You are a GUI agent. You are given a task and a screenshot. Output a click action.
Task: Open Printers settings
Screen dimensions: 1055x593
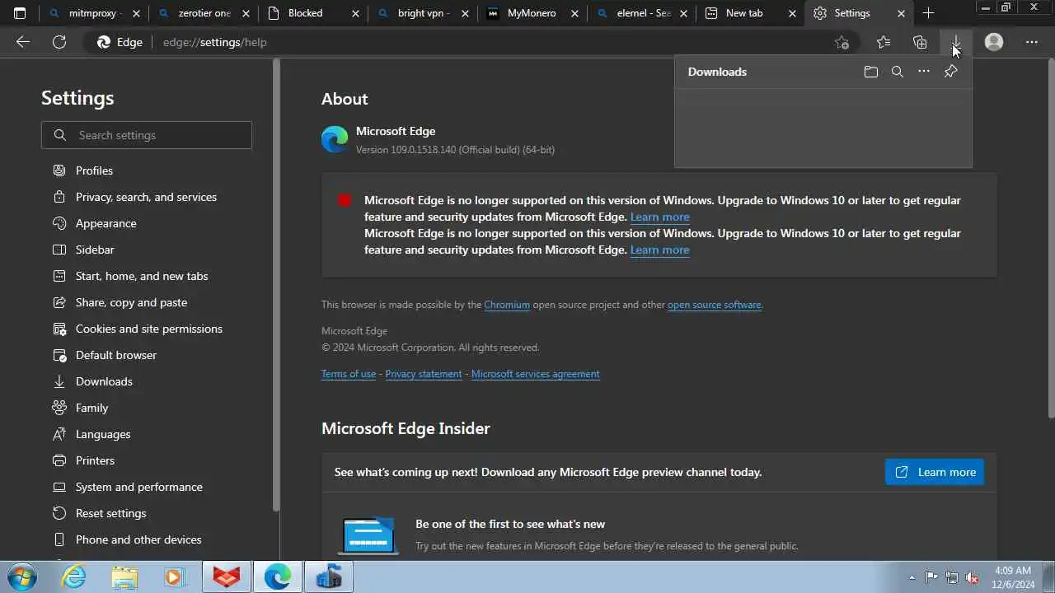click(x=95, y=460)
